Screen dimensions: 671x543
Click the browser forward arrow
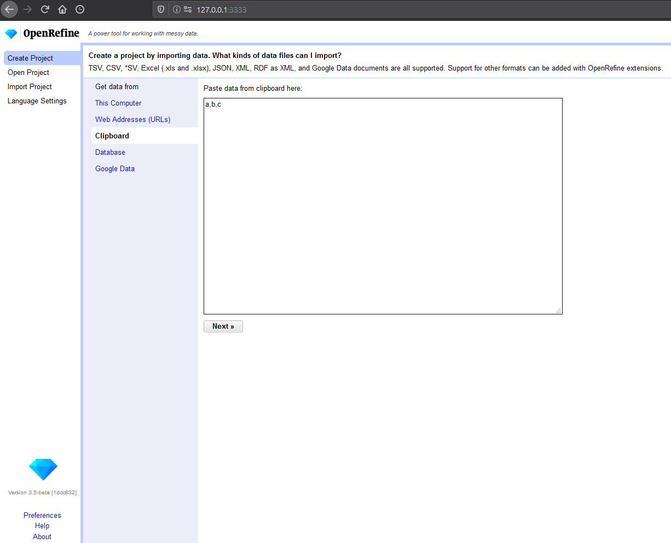(27, 9)
